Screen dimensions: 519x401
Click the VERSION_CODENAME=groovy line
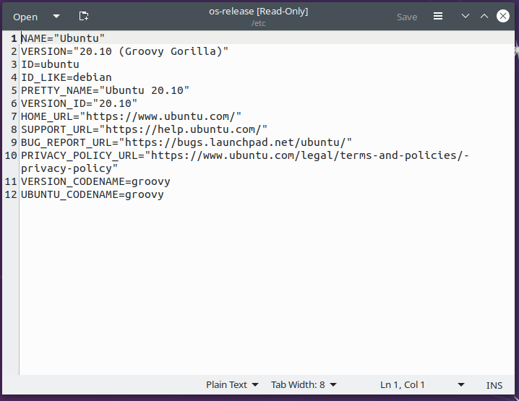[95, 181]
